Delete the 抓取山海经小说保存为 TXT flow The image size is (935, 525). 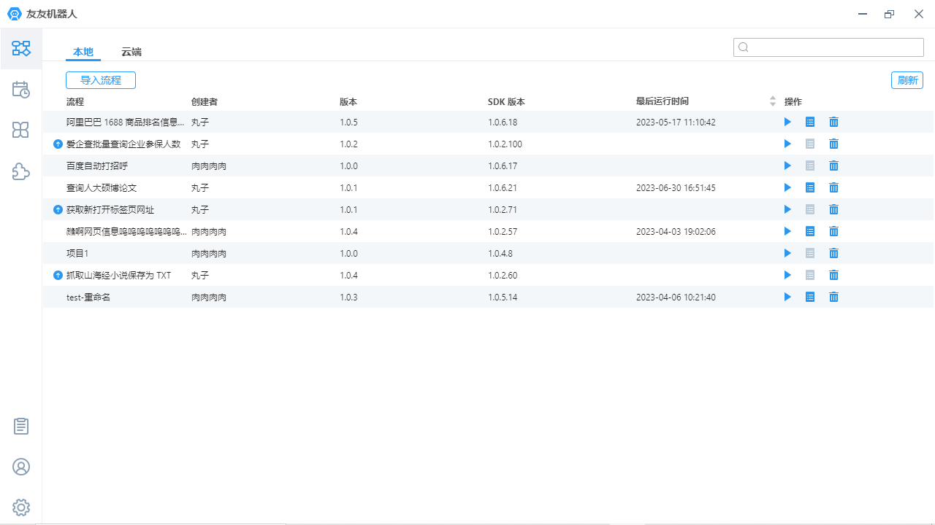833,275
